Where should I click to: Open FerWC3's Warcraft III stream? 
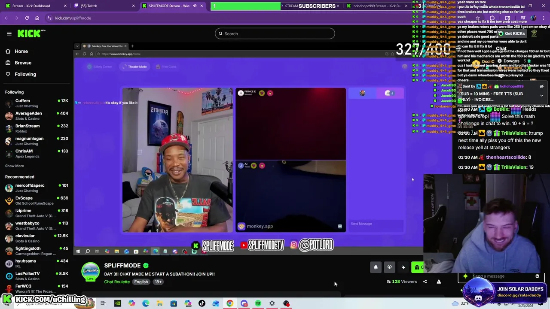pyautogui.click(x=37, y=288)
